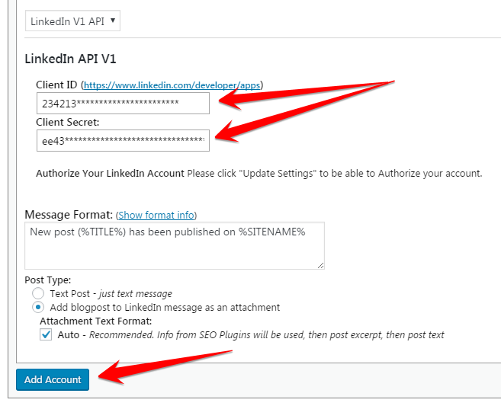Viewport: 501px width, 406px height.
Task: Click the Authorize Your LinkedIn Account text
Action: coord(110,174)
